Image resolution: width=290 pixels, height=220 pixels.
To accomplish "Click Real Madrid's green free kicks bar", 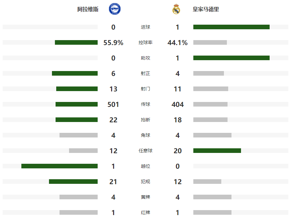I will point(217,151).
